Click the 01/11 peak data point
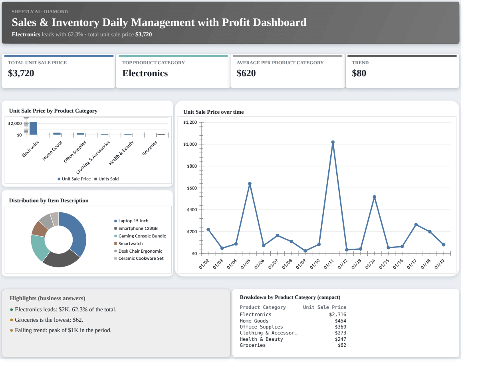Screen dimensions: 490x368 coord(333,142)
